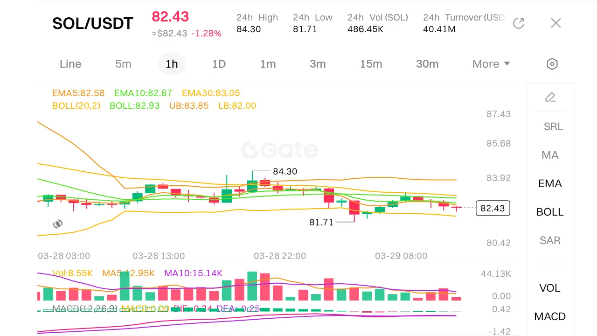Tap the boxed 82.43 current price tag

click(493, 208)
